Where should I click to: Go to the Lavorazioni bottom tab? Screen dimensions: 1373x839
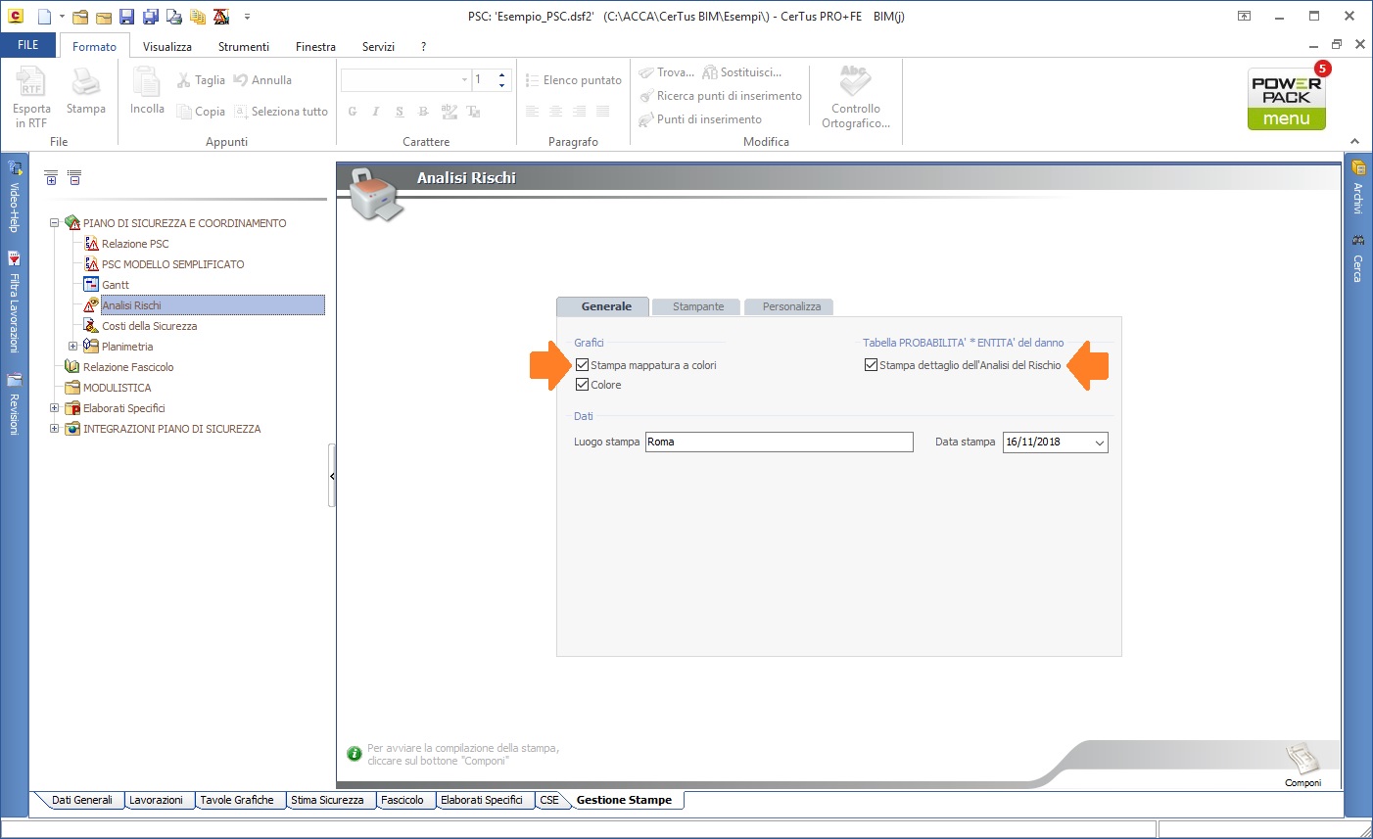click(156, 800)
